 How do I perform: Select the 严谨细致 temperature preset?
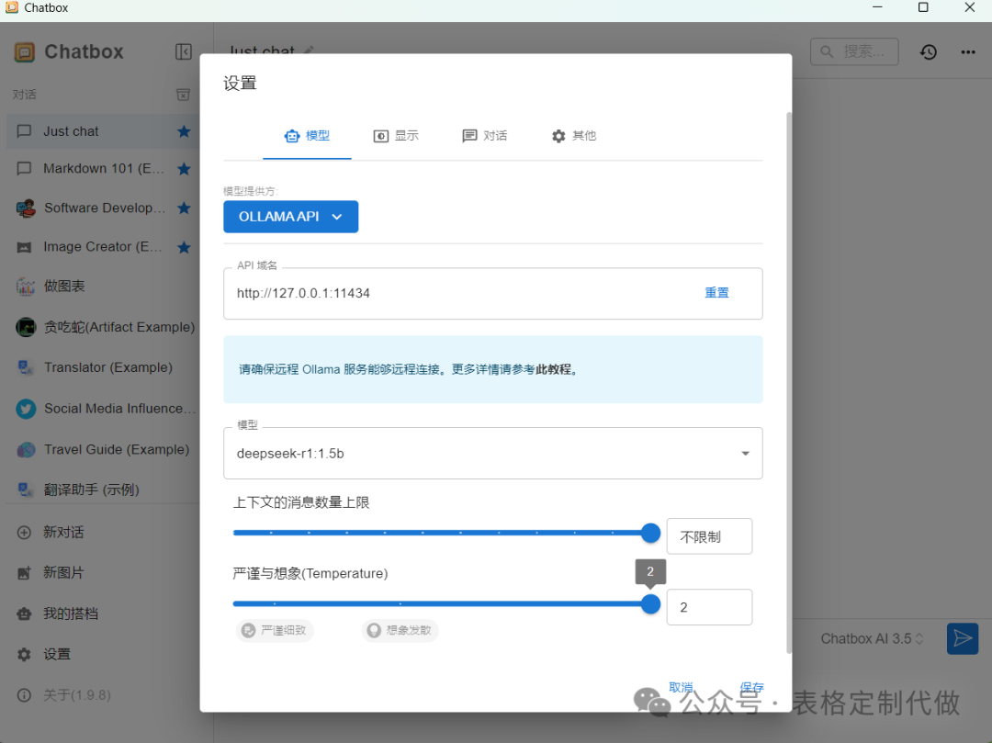point(276,630)
